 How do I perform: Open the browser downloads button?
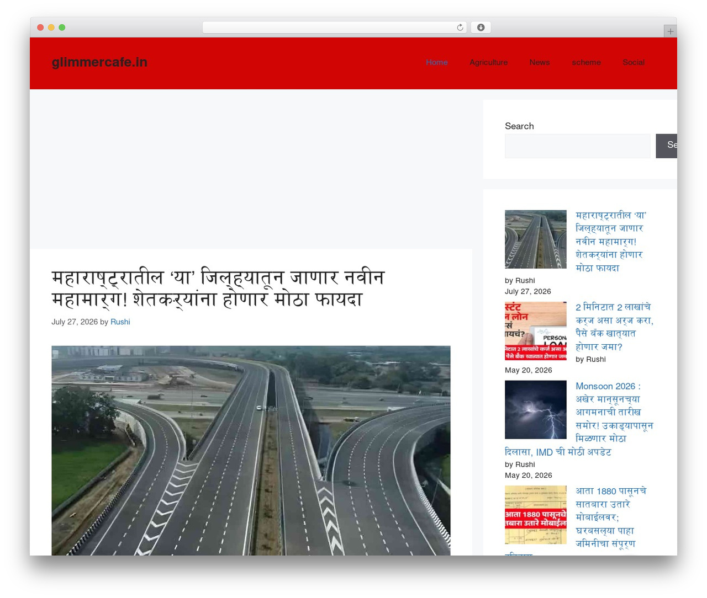[481, 28]
